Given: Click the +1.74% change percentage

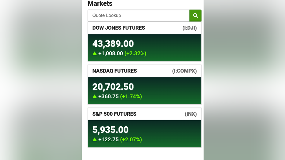Looking at the screenshot, I should 131,96.
